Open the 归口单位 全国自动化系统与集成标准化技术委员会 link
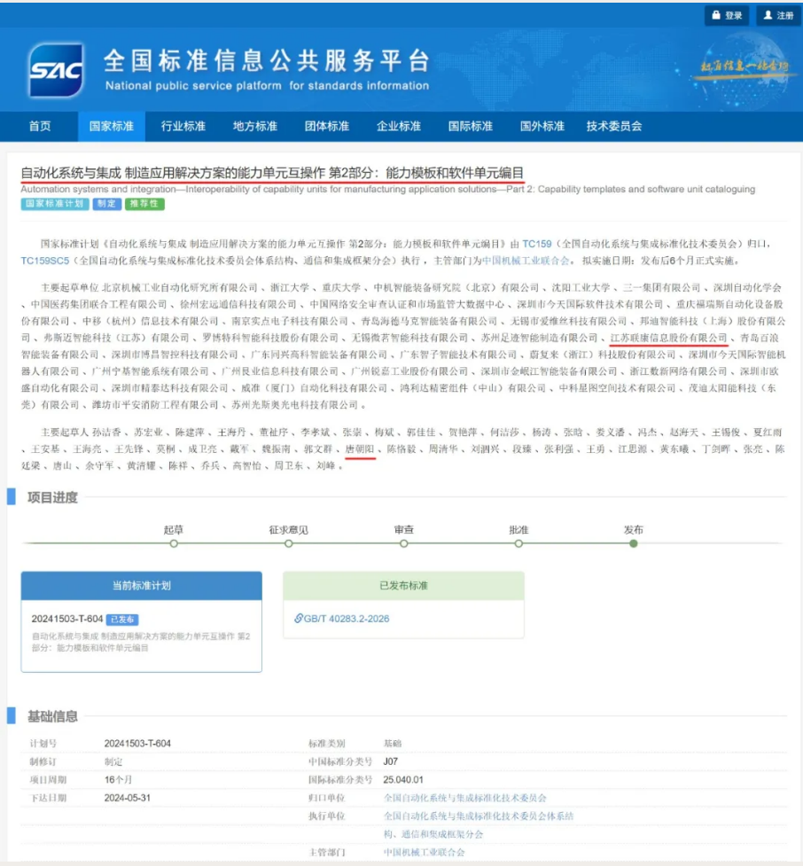Viewport: 803px width, 866px height. pos(465,798)
